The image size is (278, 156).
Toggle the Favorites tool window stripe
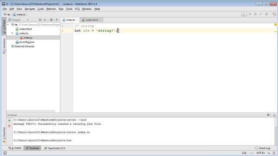(4, 135)
